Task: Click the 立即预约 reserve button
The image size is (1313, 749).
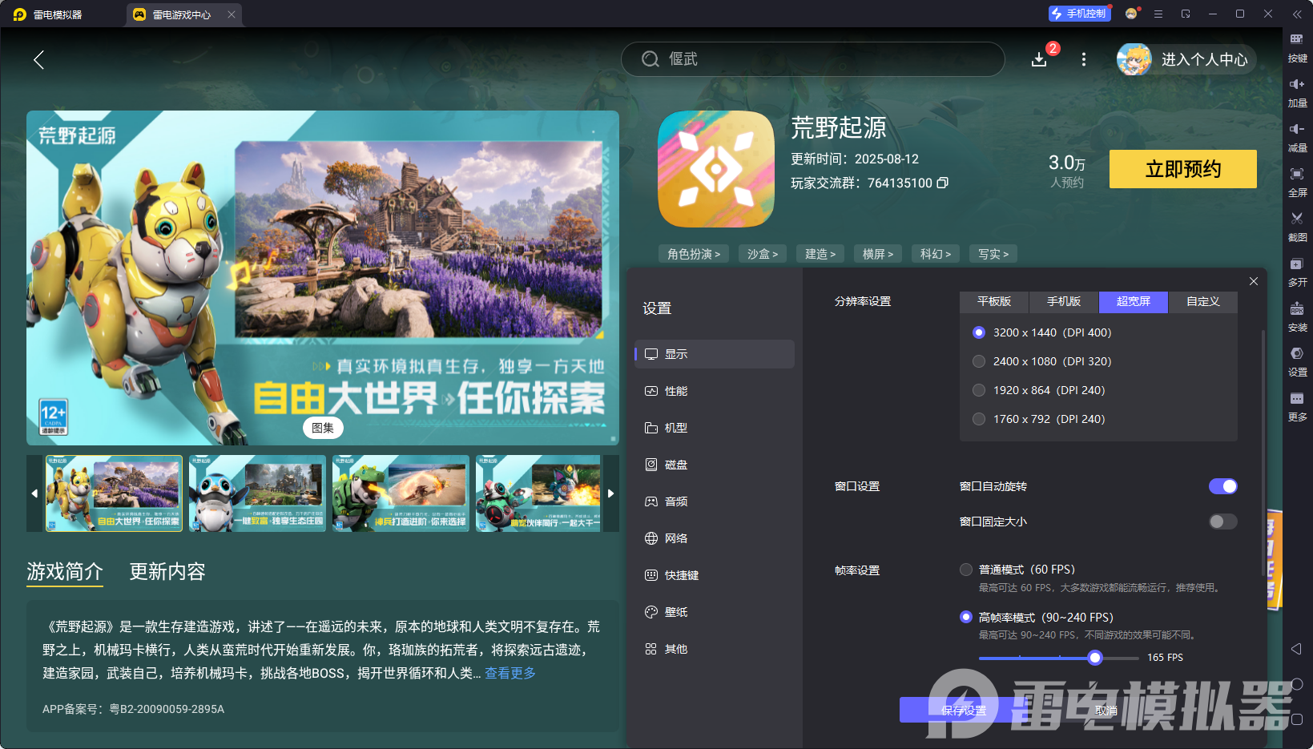Action: [x=1182, y=169]
